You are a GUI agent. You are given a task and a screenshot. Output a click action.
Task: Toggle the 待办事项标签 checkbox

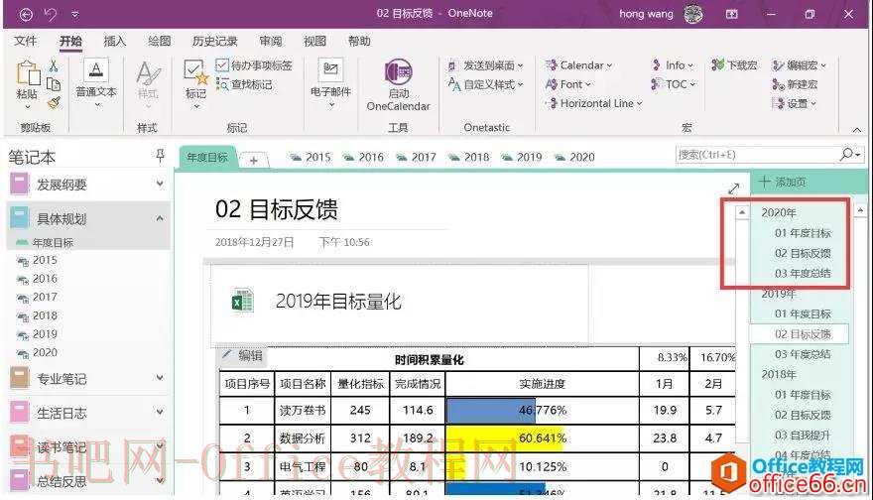tap(222, 65)
